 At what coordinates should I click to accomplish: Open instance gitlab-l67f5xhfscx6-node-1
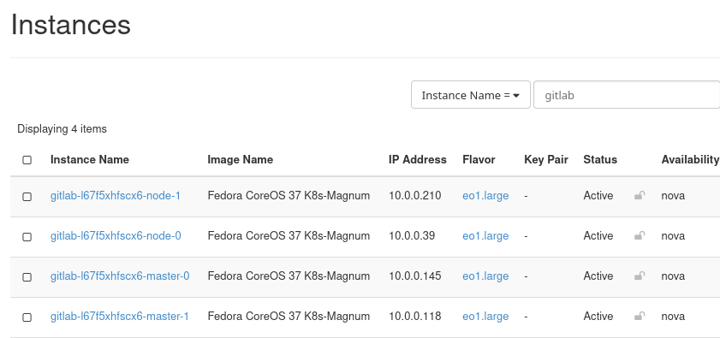[116, 196]
